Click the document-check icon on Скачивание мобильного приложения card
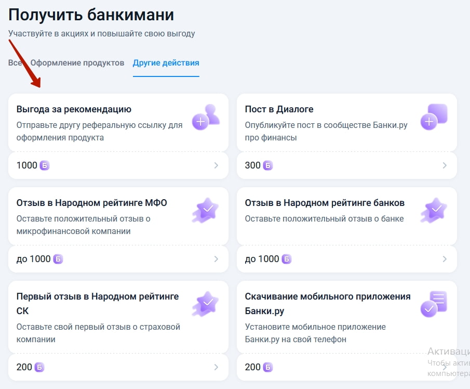The height and width of the screenshot is (389, 470). tap(434, 304)
